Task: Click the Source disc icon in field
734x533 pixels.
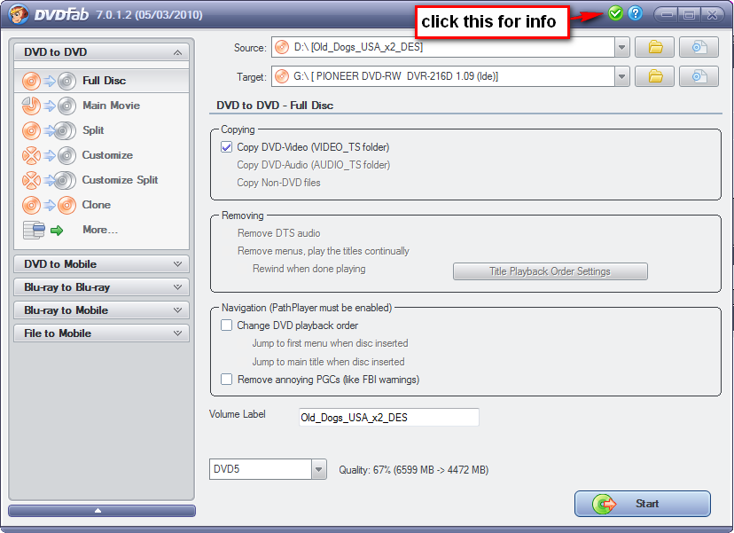Action: click(x=282, y=47)
